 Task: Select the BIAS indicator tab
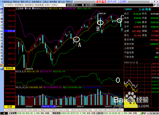(43, 110)
